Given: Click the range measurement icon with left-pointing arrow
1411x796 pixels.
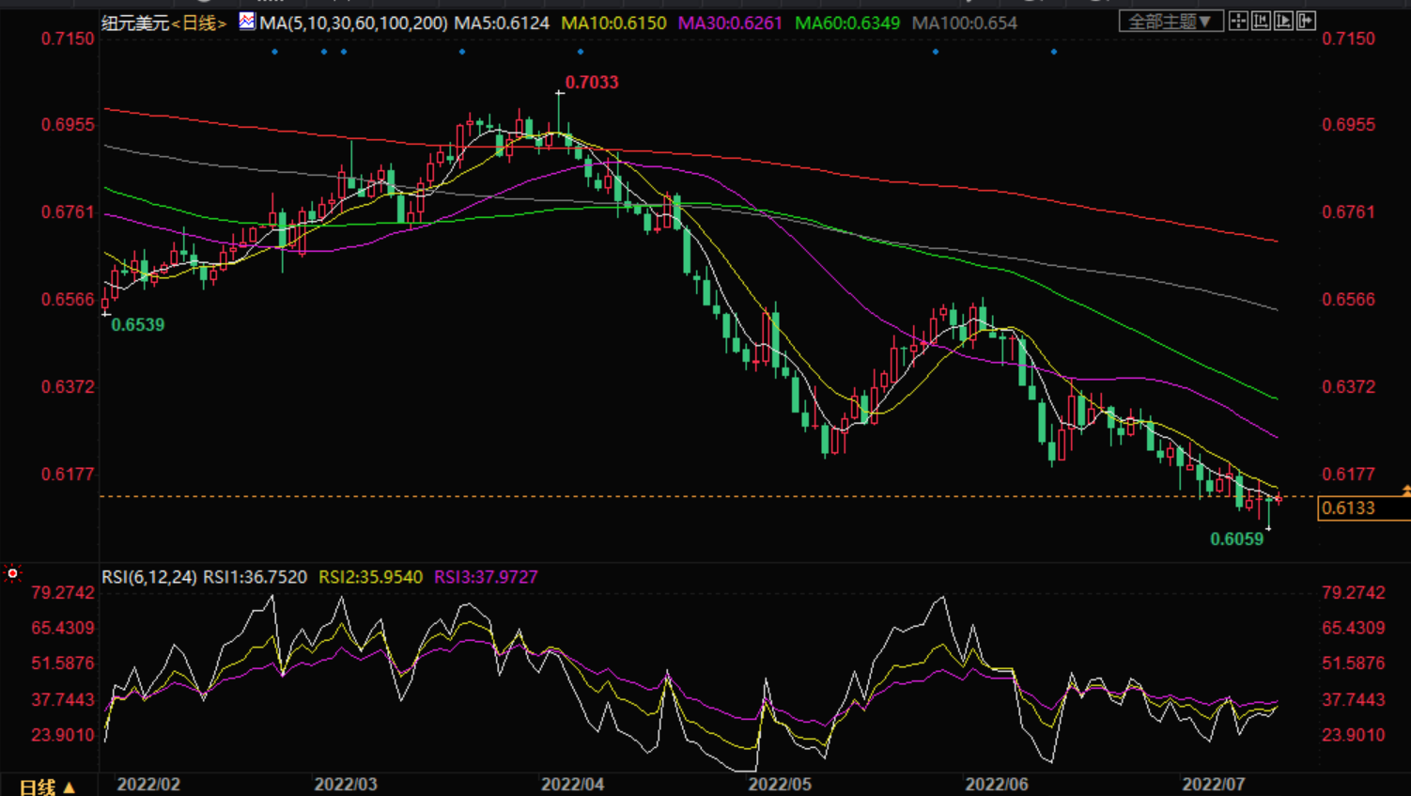Looking at the screenshot, I should click(x=1261, y=21).
